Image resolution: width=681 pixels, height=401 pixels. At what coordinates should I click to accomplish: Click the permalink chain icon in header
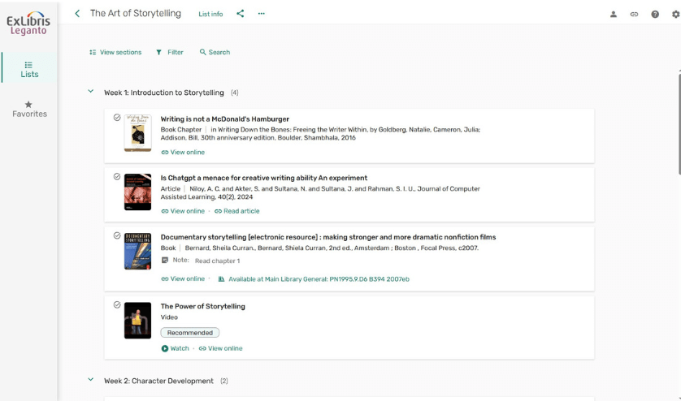click(634, 14)
